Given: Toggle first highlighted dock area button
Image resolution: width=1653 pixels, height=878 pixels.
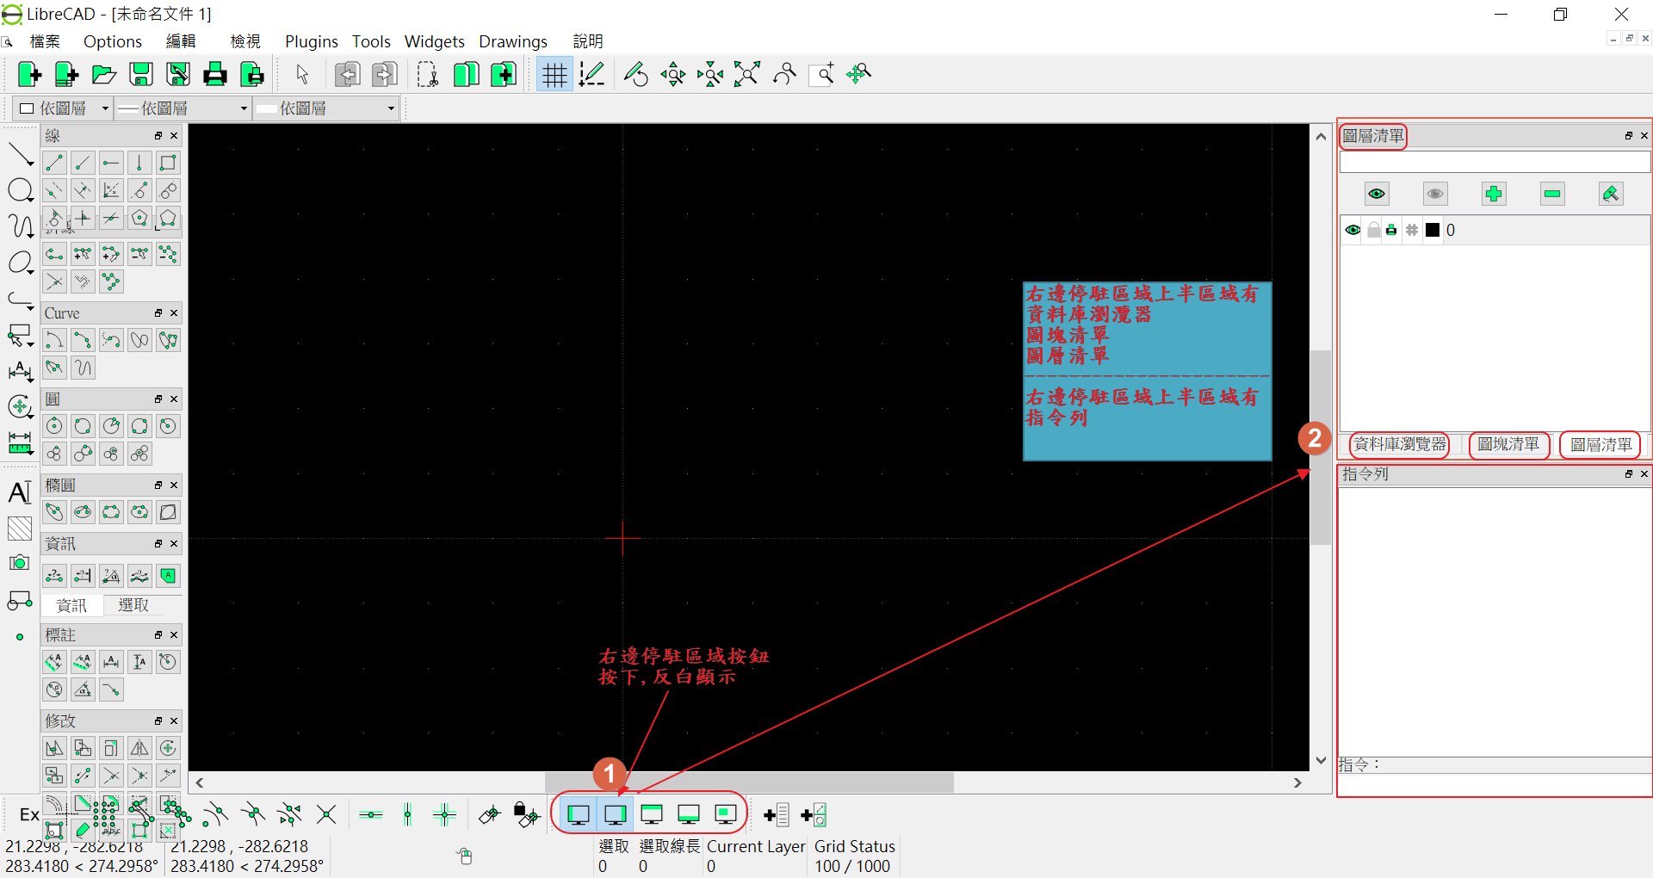Looking at the screenshot, I should tap(579, 814).
